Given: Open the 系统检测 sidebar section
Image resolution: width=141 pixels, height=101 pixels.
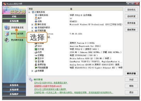Looking at the screenshot, I should 14,21.
